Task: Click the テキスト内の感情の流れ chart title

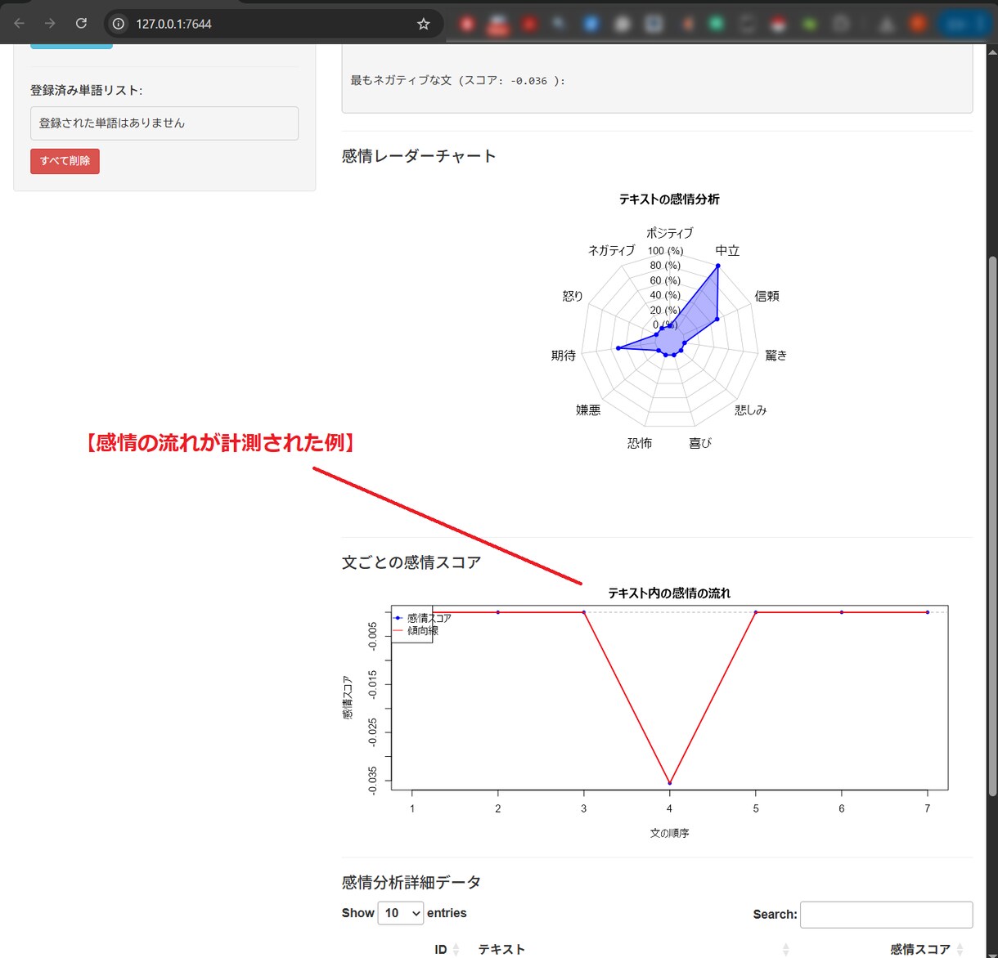Action: [x=669, y=593]
